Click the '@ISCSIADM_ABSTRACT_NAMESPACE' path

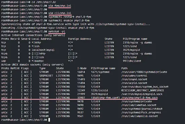tap(143, 90)
